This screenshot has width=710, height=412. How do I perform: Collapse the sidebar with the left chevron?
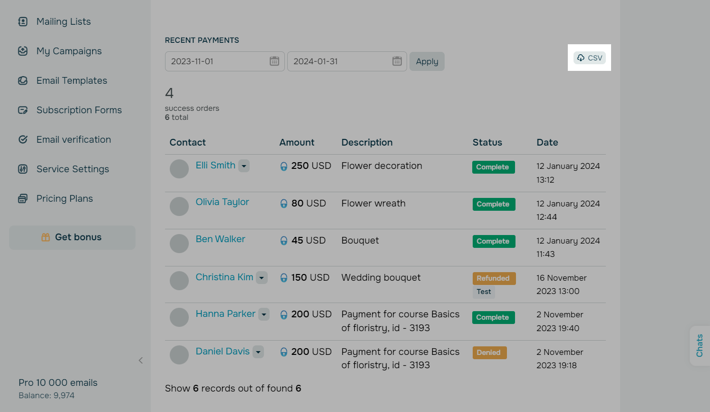(x=141, y=360)
